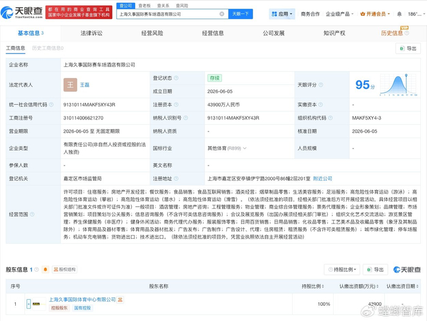Select the 查关系 search mode tab

[163, 5]
